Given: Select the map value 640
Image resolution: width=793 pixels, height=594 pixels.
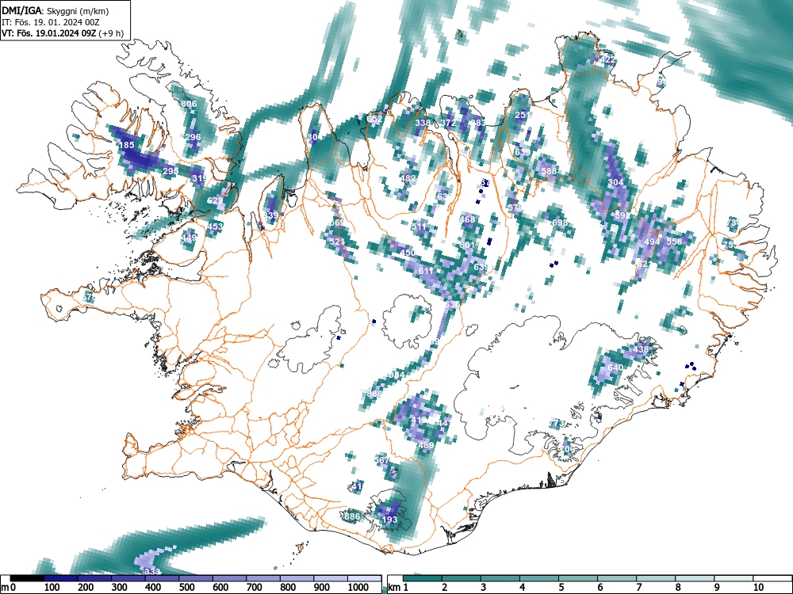Looking at the screenshot, I should pyautogui.click(x=615, y=367).
